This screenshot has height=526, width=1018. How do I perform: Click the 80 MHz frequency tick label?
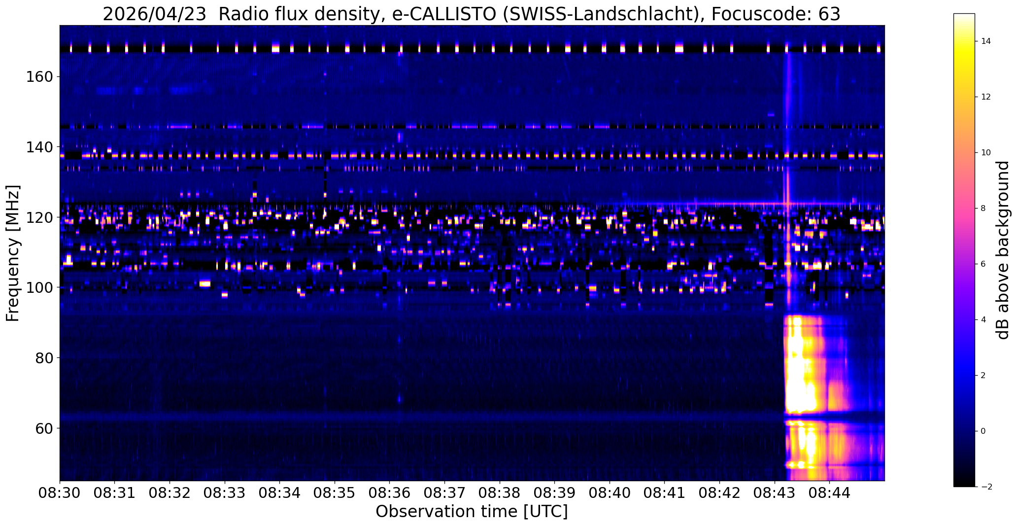[x=45, y=357]
